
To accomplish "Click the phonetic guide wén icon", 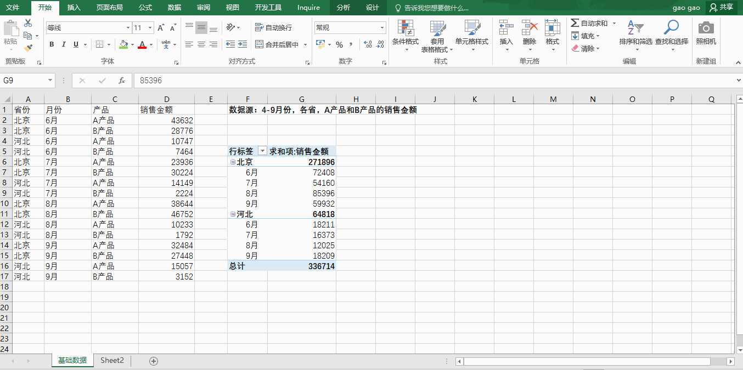I will [166, 44].
